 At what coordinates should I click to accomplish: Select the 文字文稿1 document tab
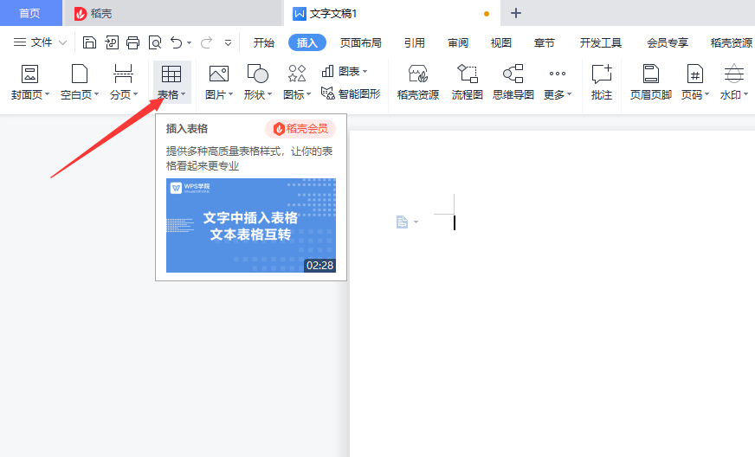click(392, 14)
